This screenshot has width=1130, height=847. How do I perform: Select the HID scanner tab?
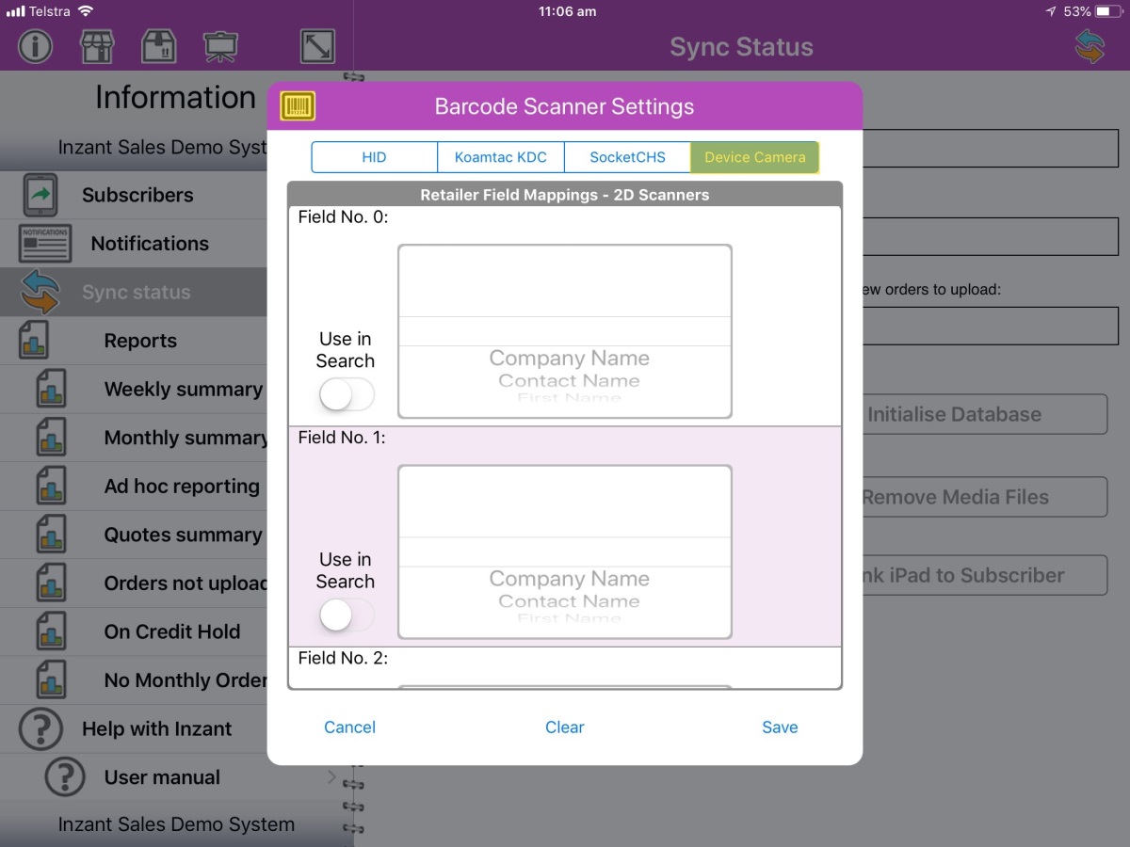click(x=374, y=157)
